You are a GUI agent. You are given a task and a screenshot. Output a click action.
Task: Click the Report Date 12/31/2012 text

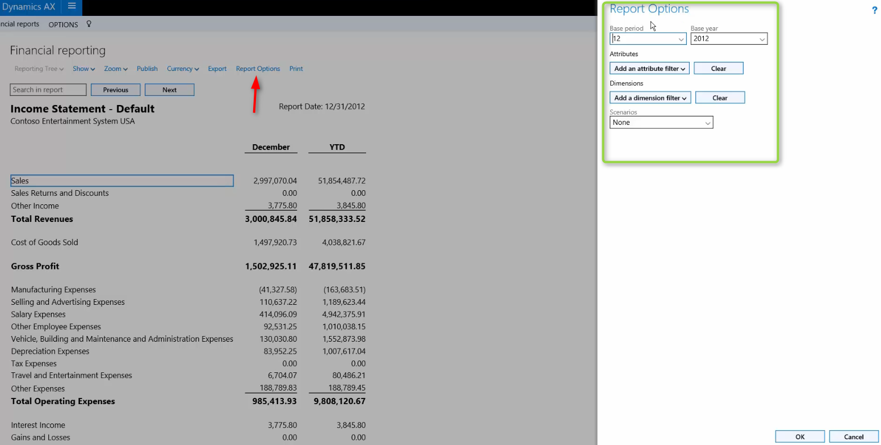(x=322, y=107)
